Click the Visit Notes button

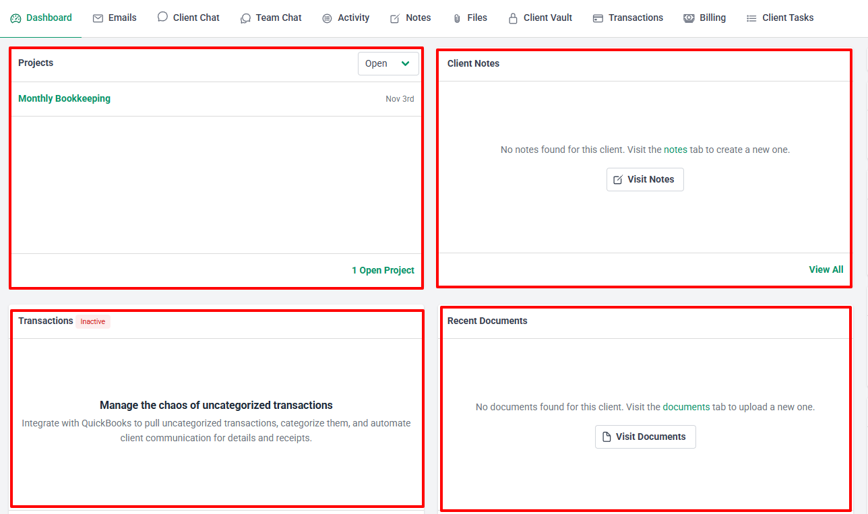pos(644,179)
